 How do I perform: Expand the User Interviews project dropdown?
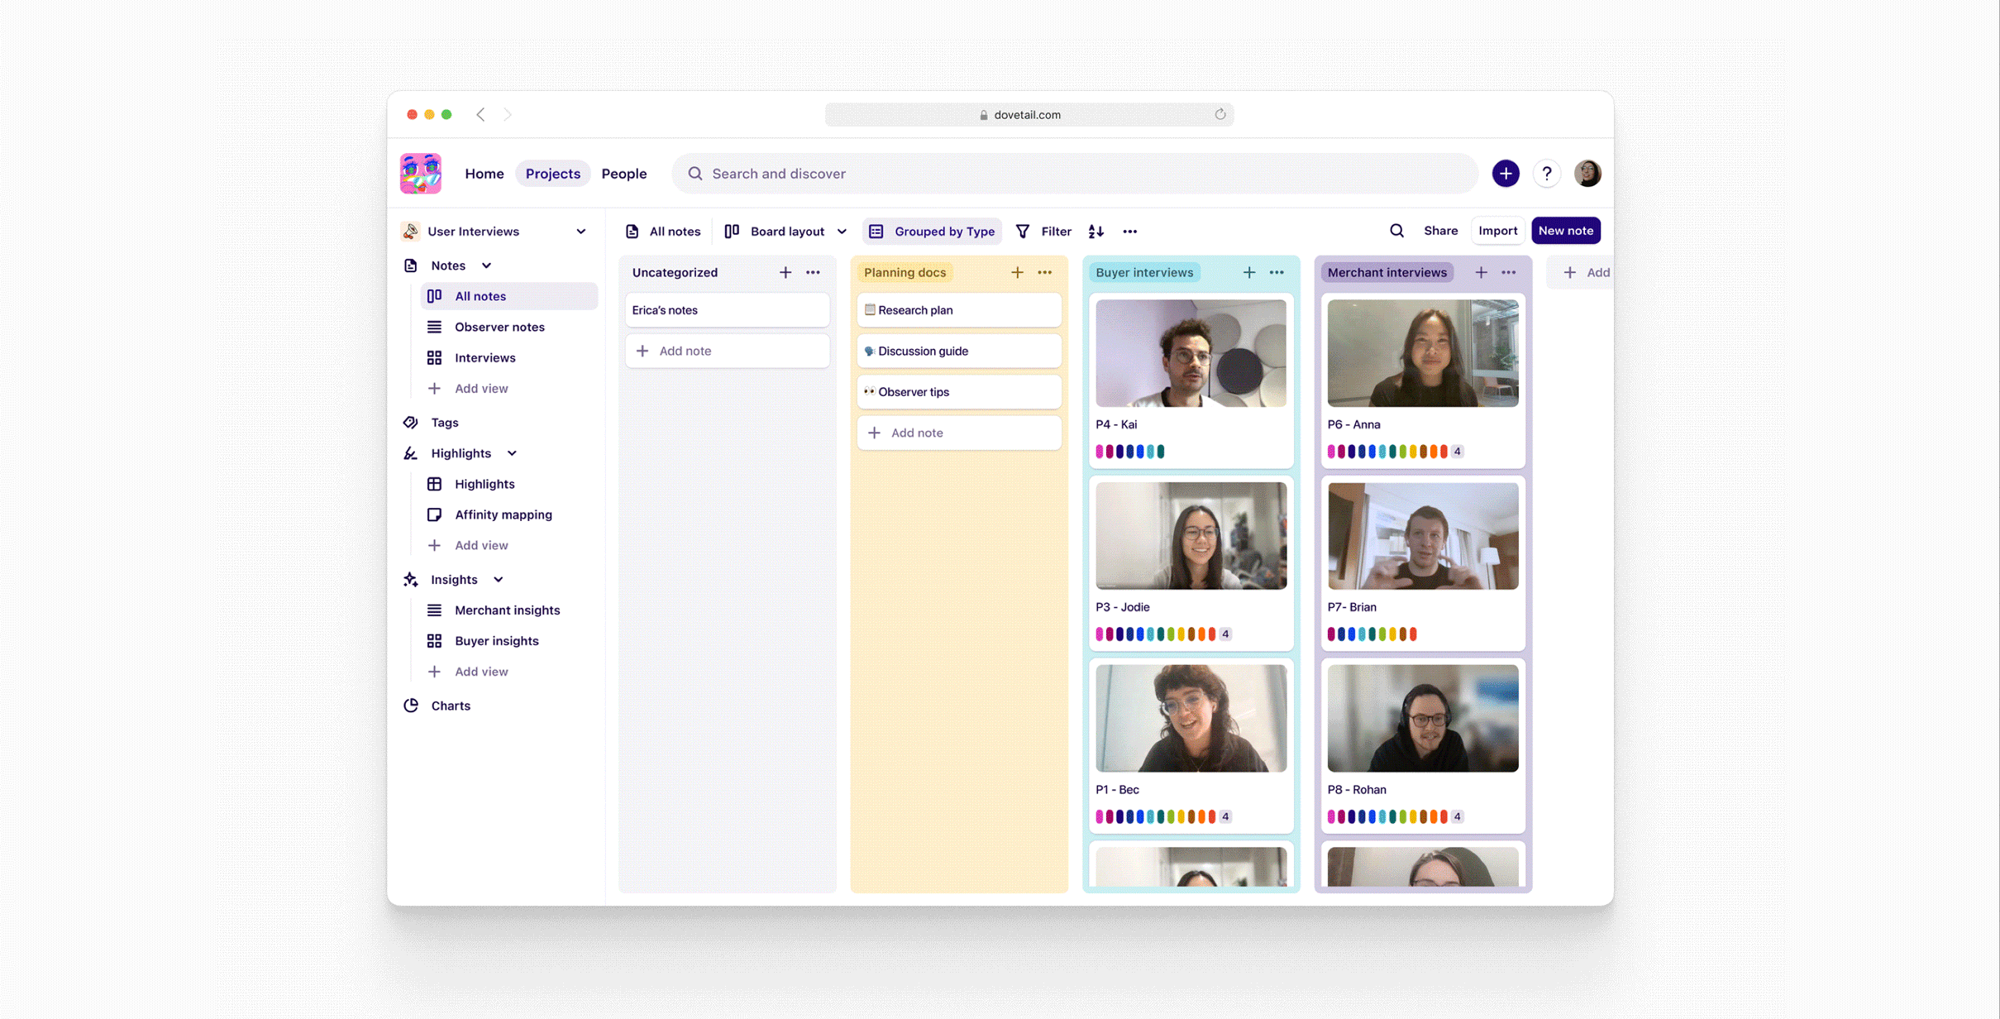tap(580, 232)
